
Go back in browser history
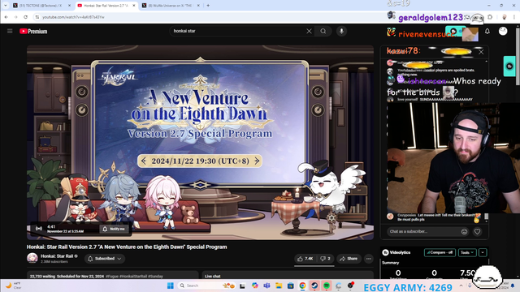tap(6, 17)
